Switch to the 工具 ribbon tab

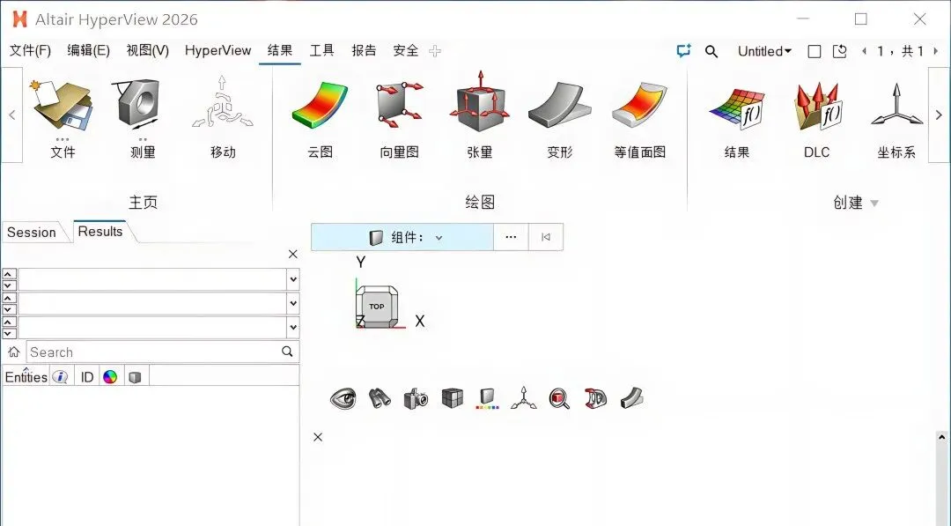321,51
